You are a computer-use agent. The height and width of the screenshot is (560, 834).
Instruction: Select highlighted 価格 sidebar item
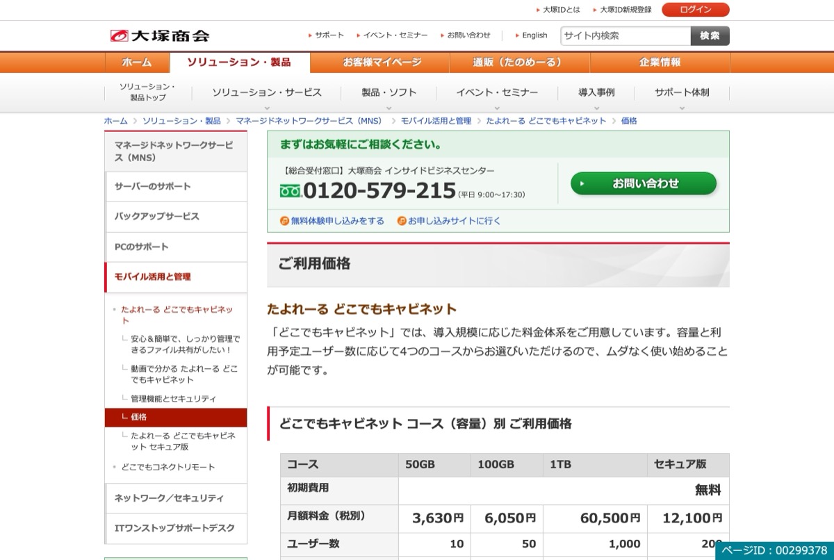click(176, 417)
